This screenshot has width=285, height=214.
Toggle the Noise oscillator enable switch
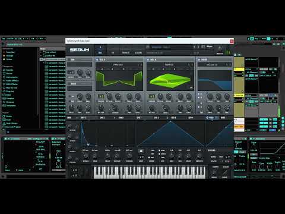(69, 84)
